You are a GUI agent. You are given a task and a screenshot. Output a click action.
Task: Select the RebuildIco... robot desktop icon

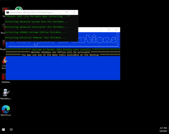point(6,94)
